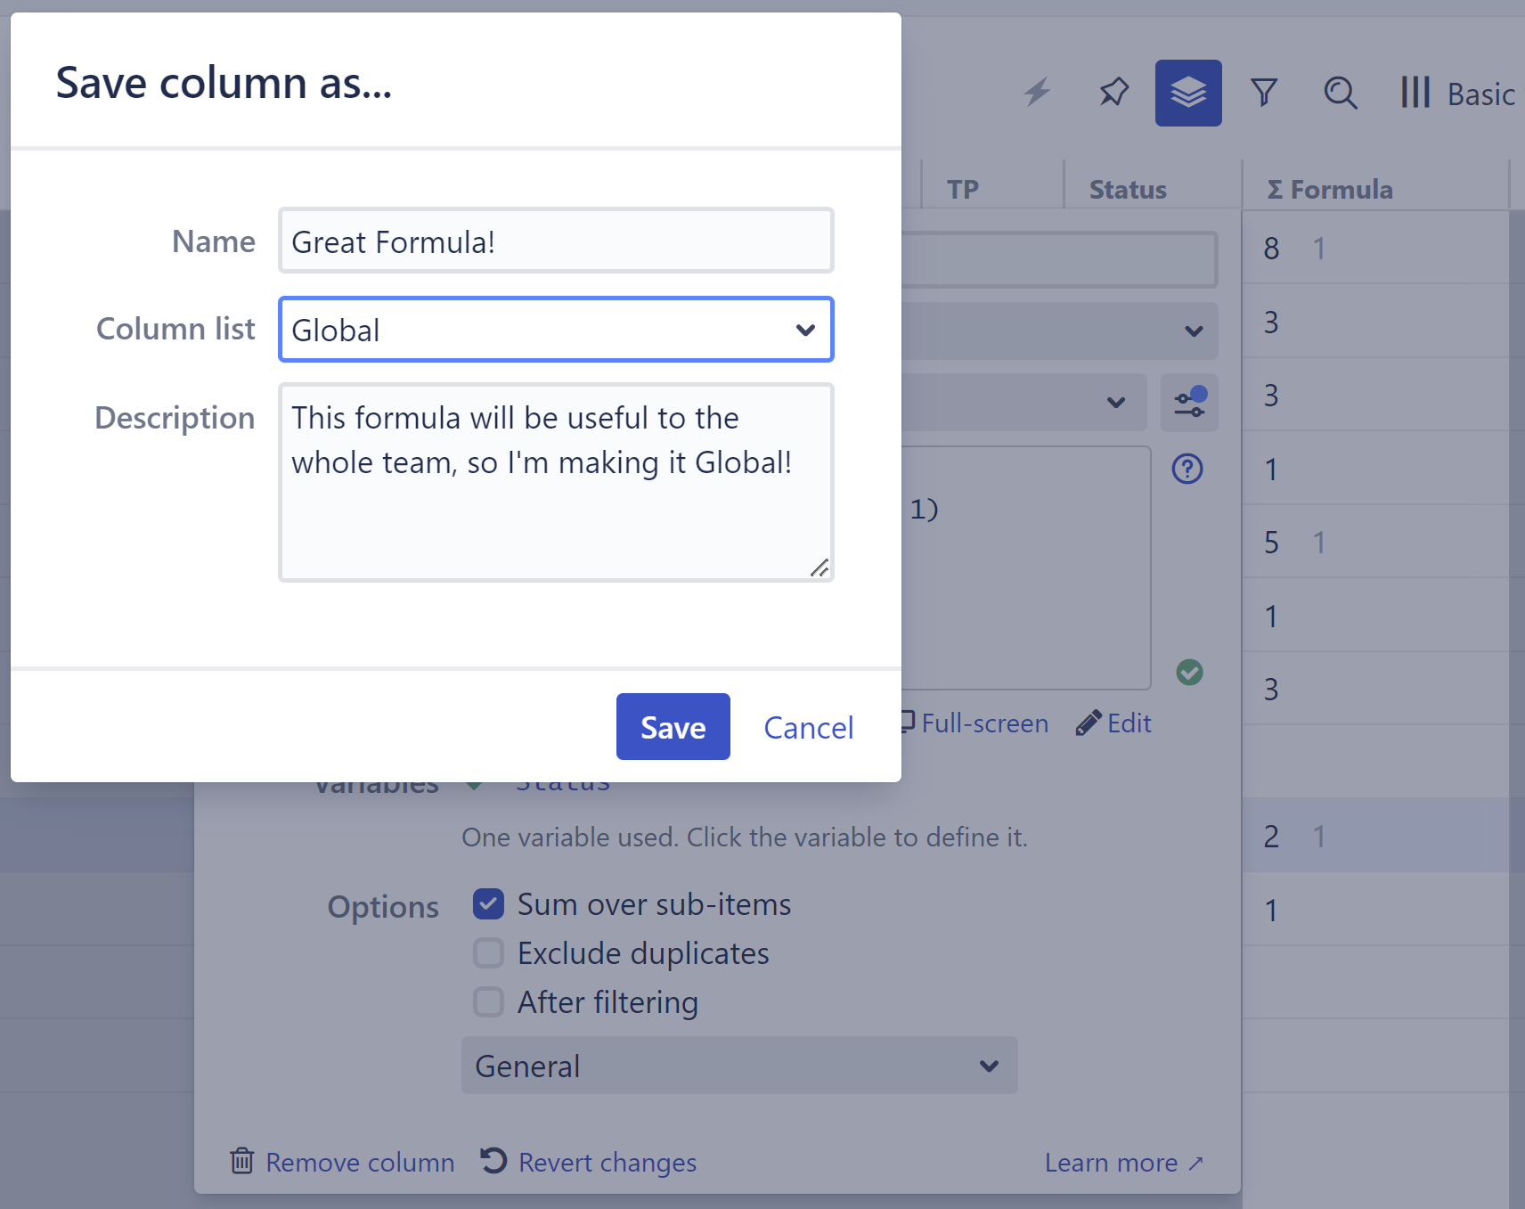Open the settings sliders icon button
This screenshot has width=1525, height=1209.
tap(1189, 403)
